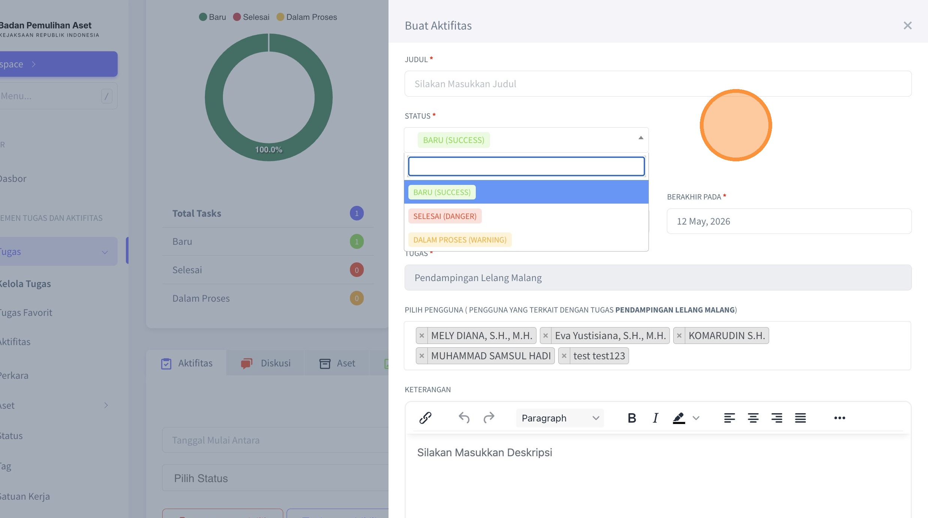Remove MELY DIANA, S.H., M.H. from users
This screenshot has width=928, height=518.
(422, 336)
